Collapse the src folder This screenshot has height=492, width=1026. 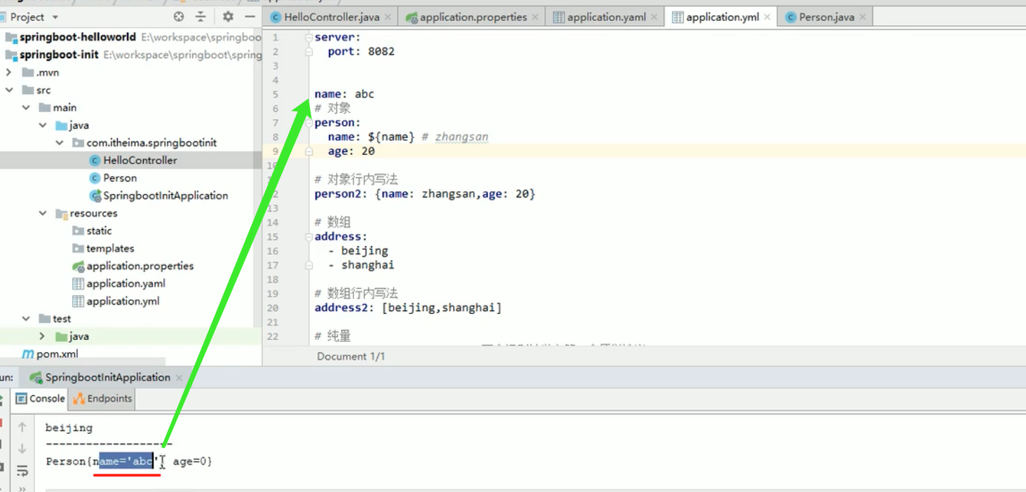point(9,90)
